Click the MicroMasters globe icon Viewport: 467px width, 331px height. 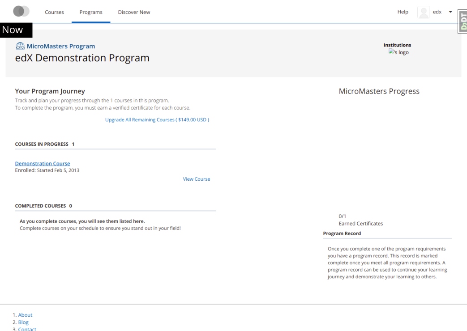point(20,46)
